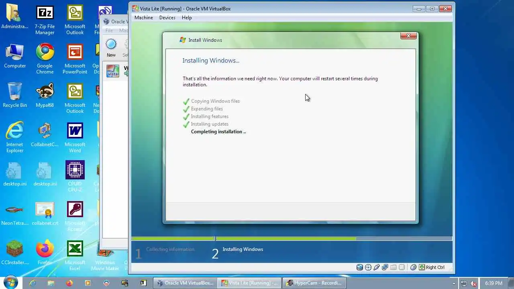
Task: Open Microsoft Word desktop icon
Action: (x=75, y=138)
